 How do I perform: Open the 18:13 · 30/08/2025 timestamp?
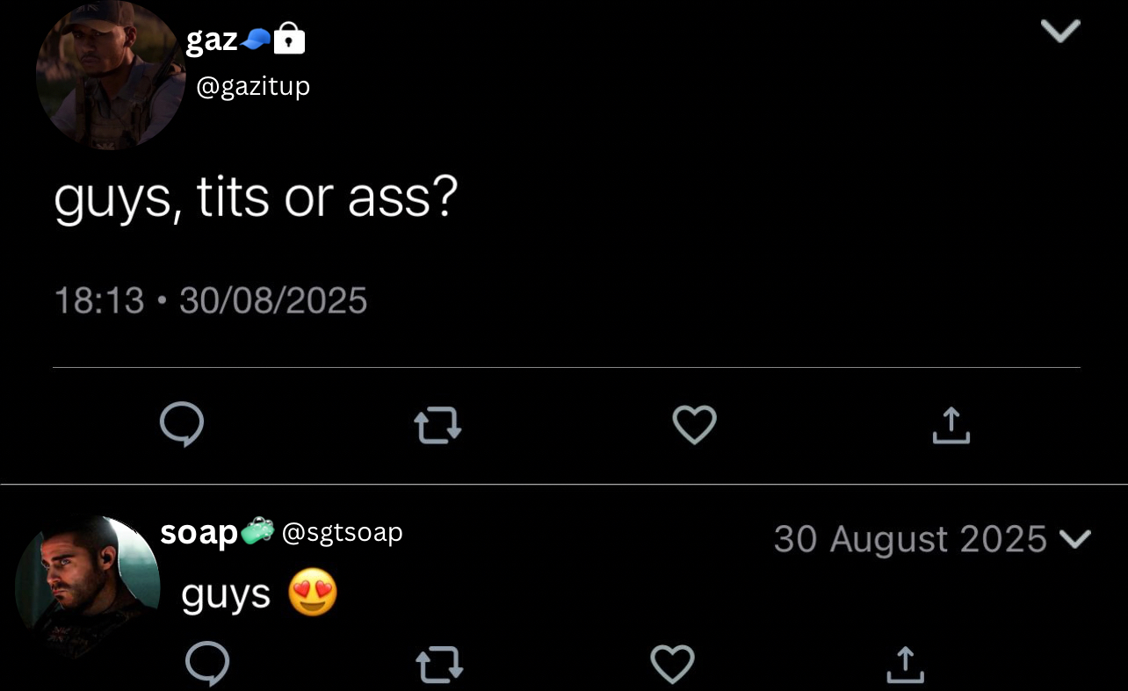point(211,301)
